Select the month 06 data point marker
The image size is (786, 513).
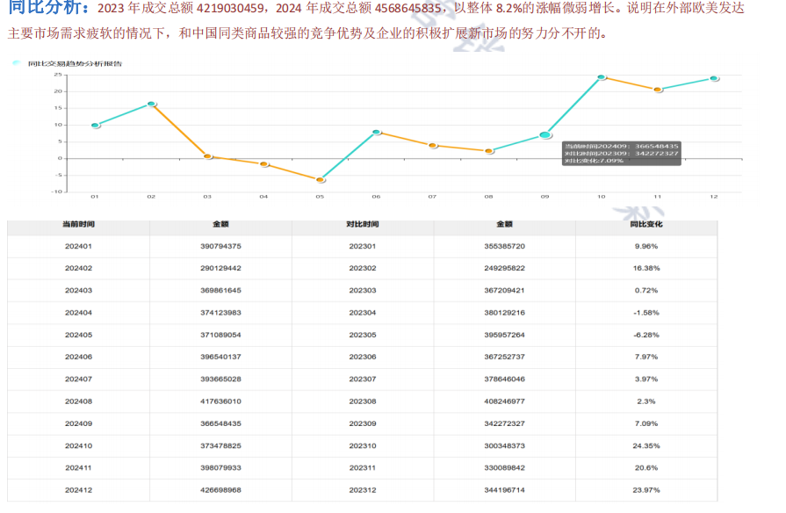[x=376, y=132]
